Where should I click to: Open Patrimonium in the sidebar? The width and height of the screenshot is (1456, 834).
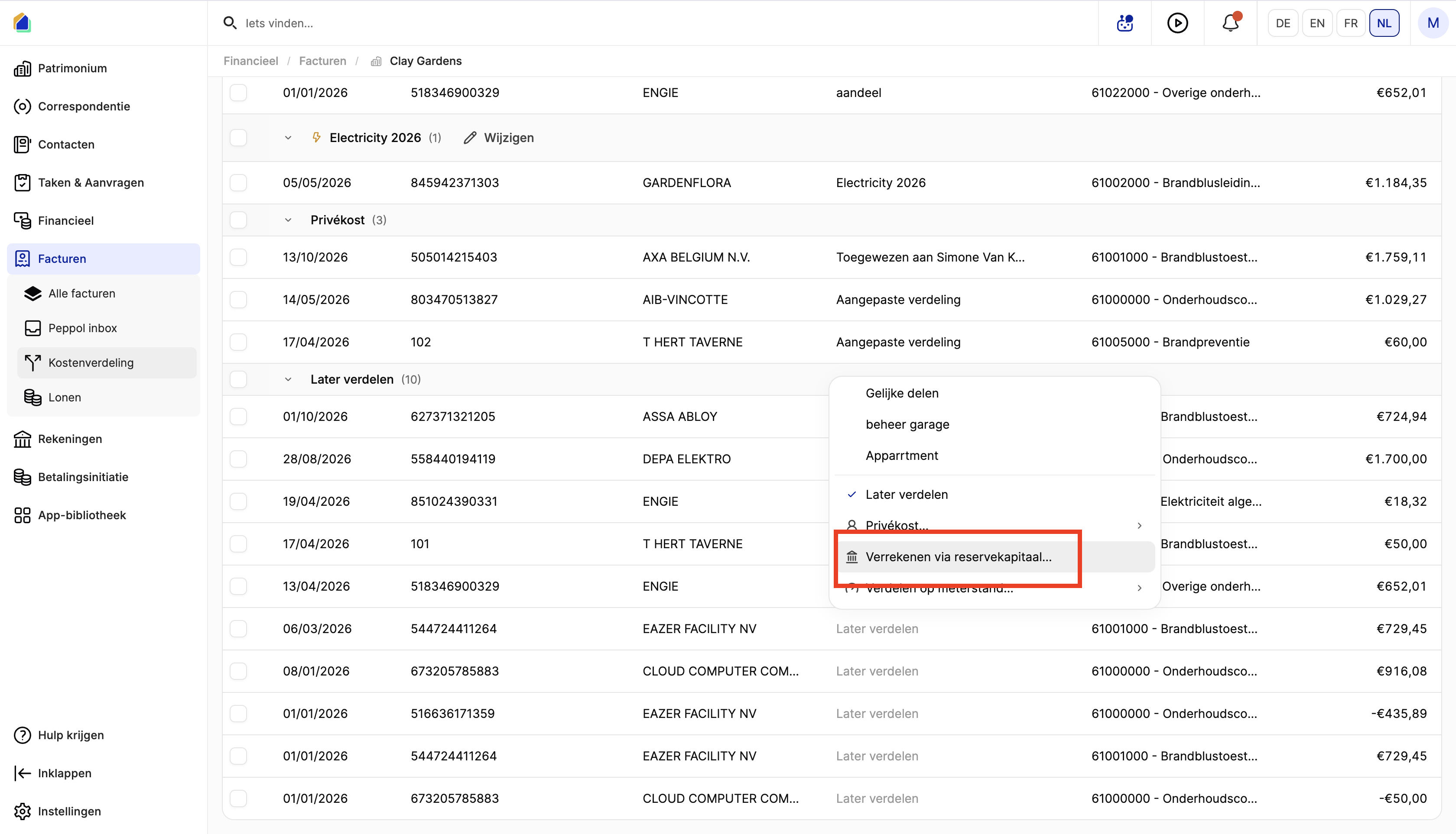pos(103,68)
